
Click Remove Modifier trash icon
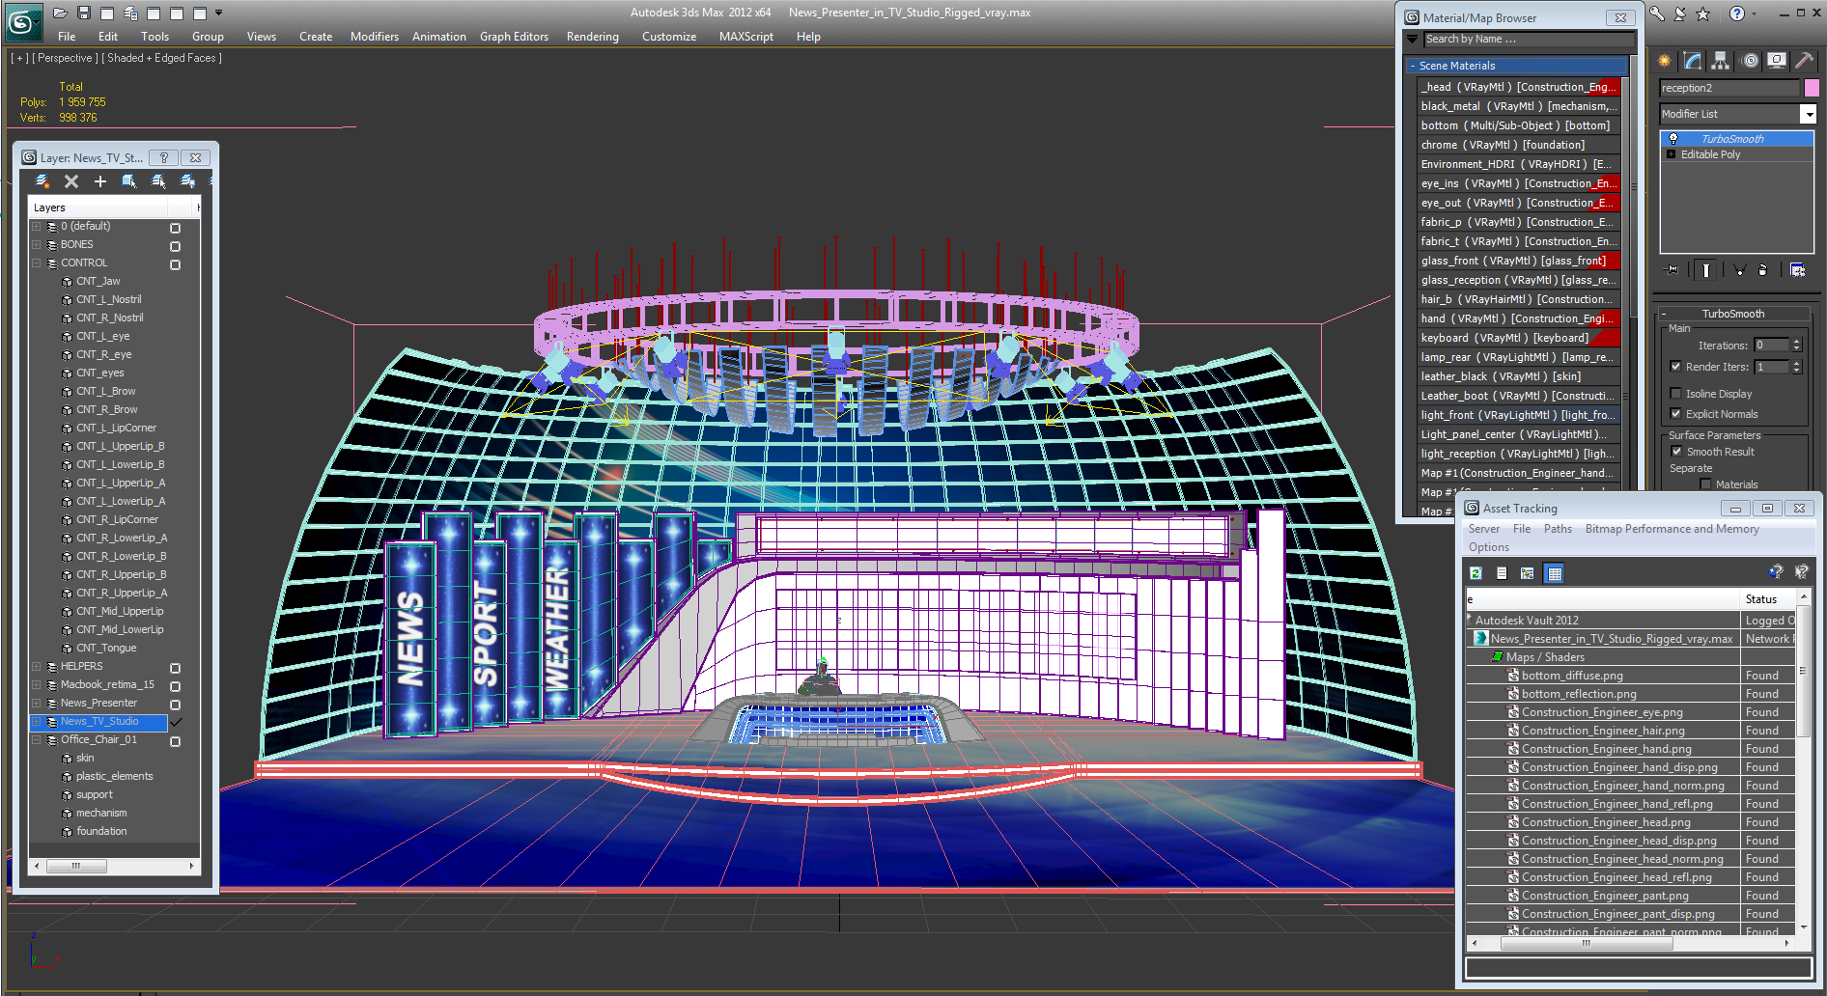[x=1762, y=270]
